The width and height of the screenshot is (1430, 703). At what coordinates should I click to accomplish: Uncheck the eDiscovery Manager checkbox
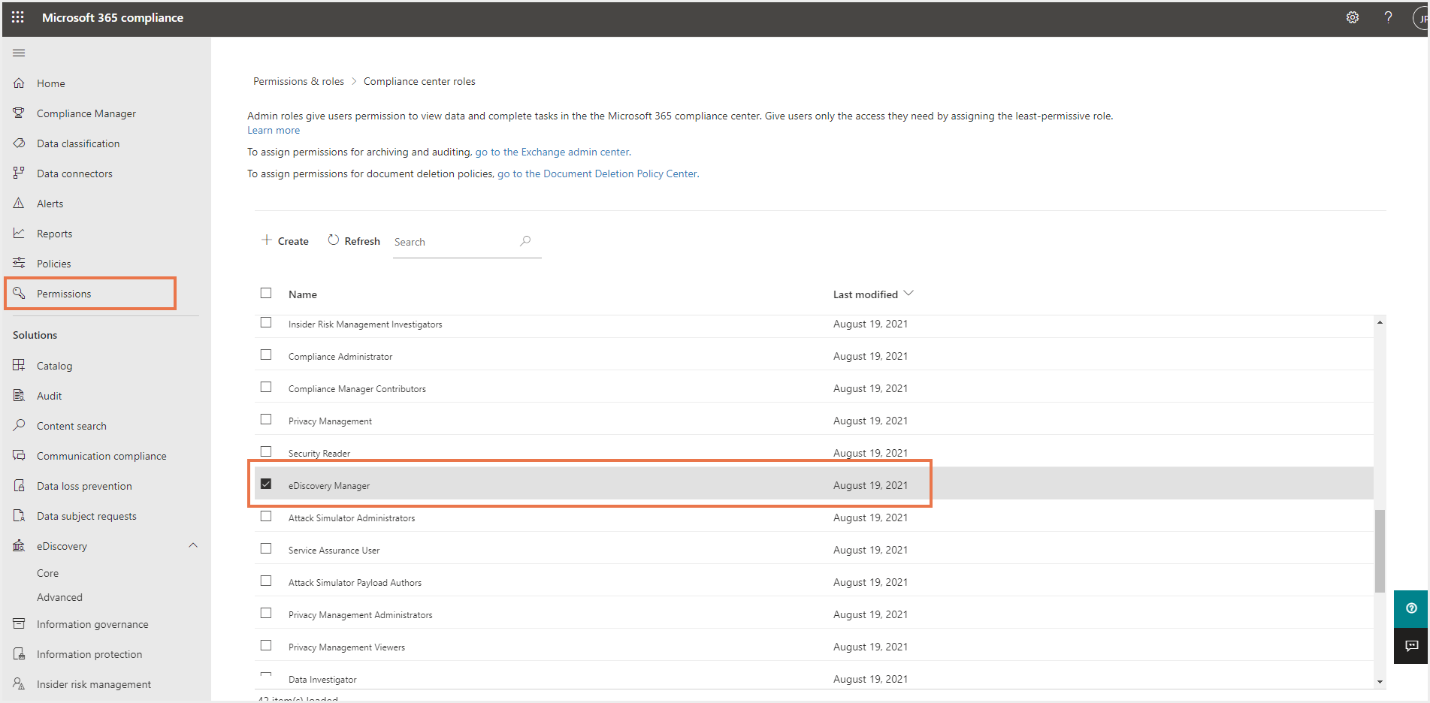pos(266,484)
